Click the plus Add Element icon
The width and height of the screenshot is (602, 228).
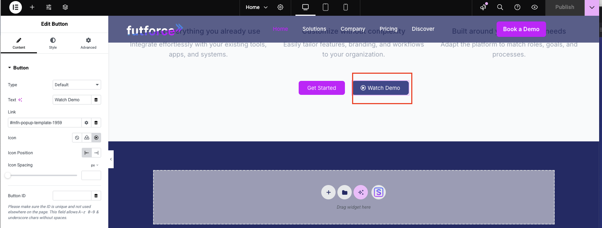[32, 7]
